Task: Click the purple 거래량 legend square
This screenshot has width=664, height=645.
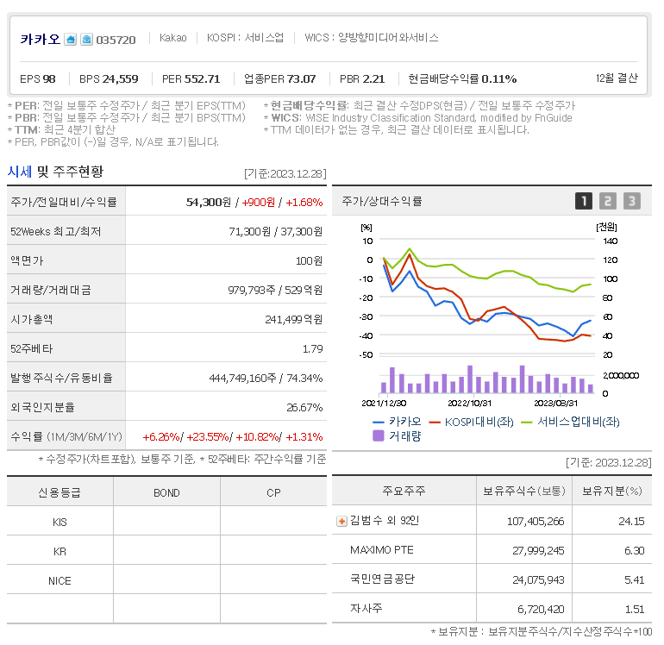Action: 379,435
